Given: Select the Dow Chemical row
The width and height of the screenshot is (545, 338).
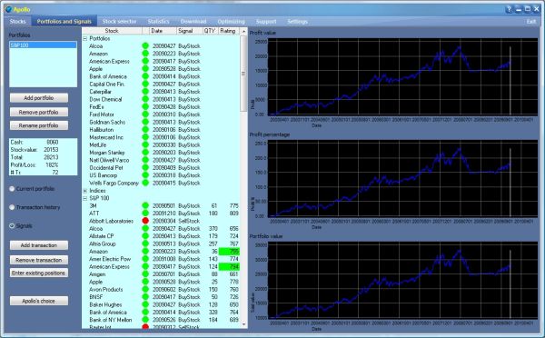Looking at the screenshot, I should 161,99.
